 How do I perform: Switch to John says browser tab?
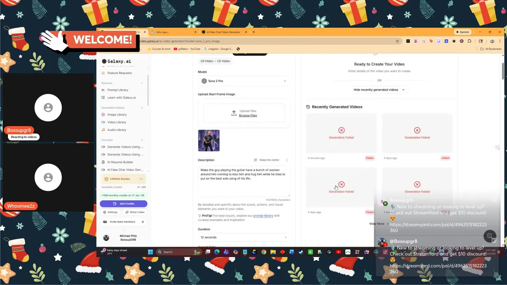pyautogui.click(x=173, y=32)
